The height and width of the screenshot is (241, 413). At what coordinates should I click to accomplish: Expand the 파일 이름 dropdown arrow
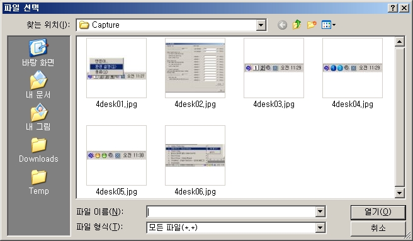coord(320,211)
